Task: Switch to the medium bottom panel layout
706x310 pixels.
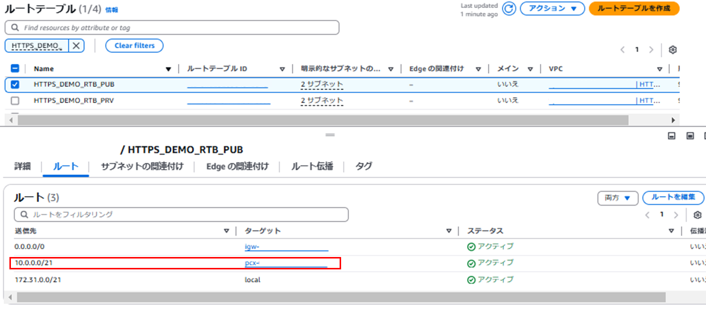Action: click(x=690, y=136)
